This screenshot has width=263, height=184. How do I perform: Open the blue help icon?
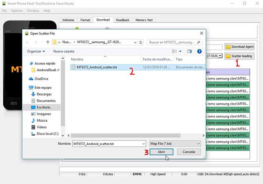[x=199, y=51]
